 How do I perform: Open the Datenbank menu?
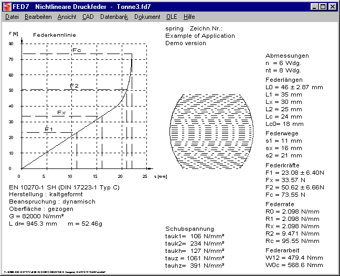[114, 17]
